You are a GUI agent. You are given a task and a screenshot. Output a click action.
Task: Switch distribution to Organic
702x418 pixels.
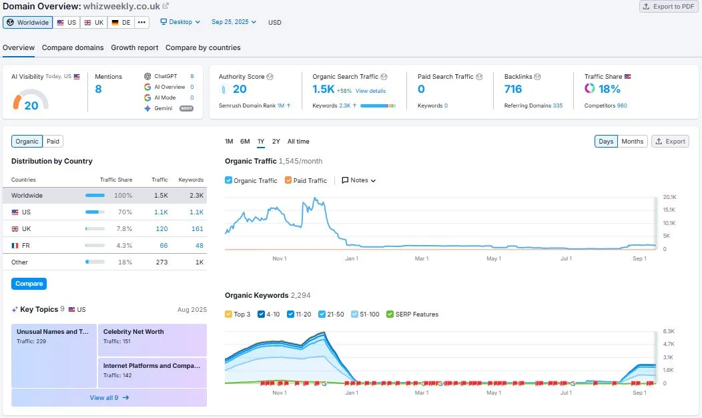(x=27, y=142)
